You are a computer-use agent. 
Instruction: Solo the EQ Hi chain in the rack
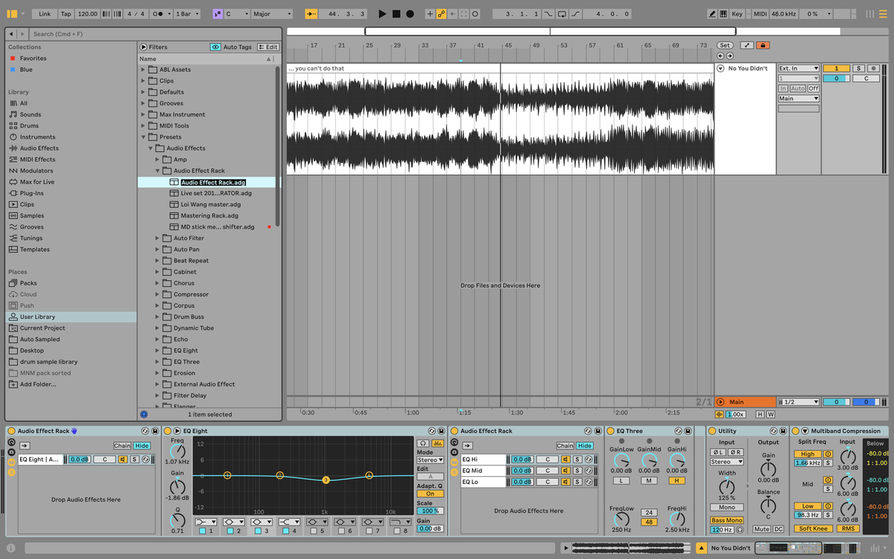point(577,459)
